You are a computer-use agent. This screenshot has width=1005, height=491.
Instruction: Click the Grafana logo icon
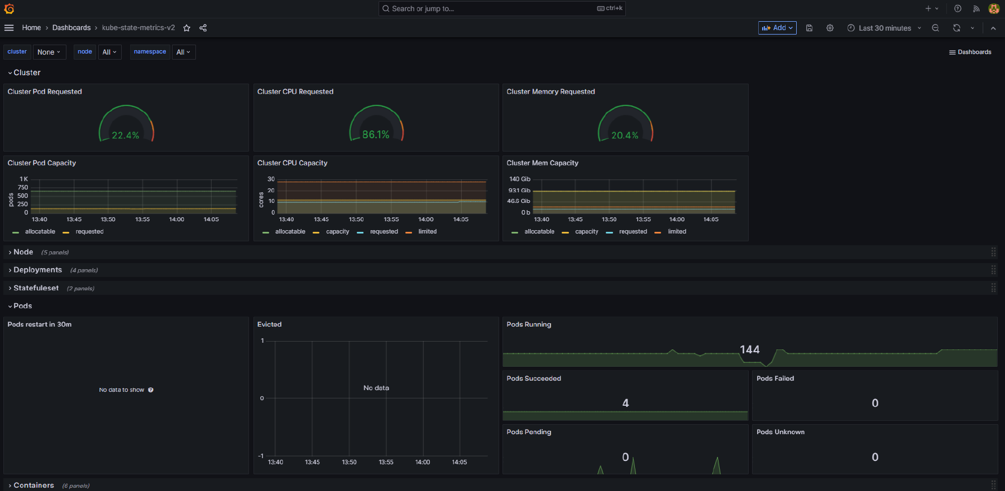coord(9,9)
